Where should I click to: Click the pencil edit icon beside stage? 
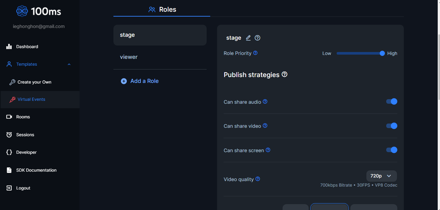click(x=248, y=38)
